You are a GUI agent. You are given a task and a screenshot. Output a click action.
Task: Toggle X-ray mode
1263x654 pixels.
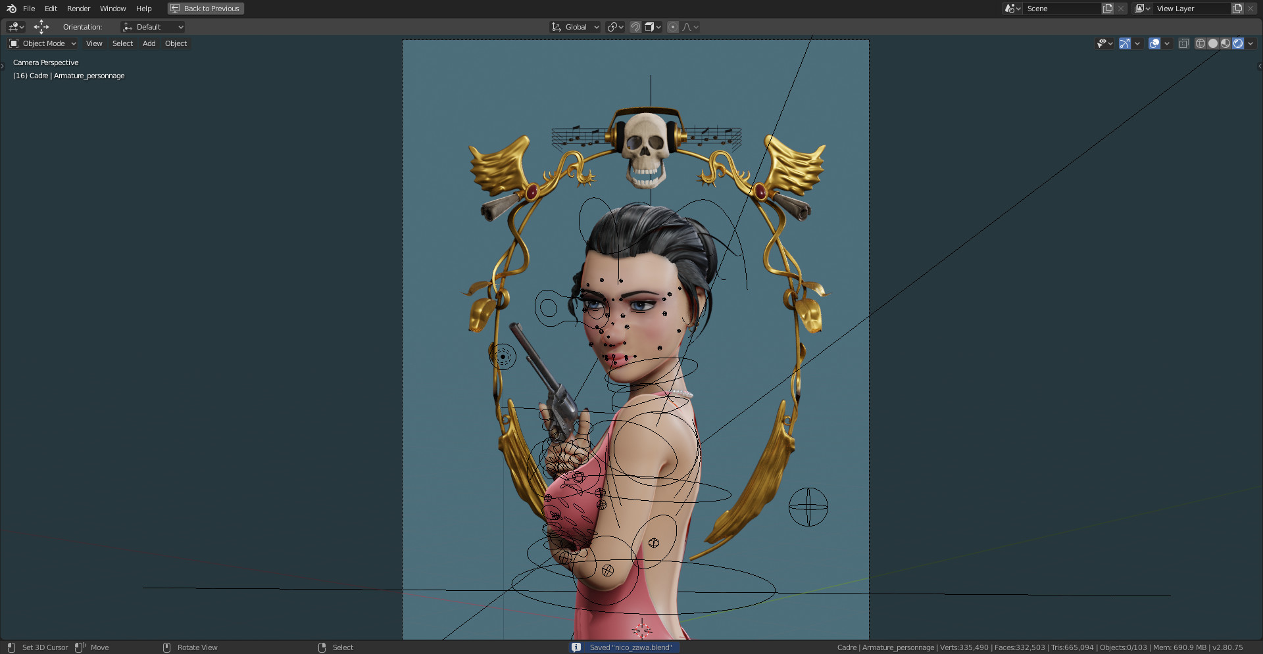pos(1183,43)
